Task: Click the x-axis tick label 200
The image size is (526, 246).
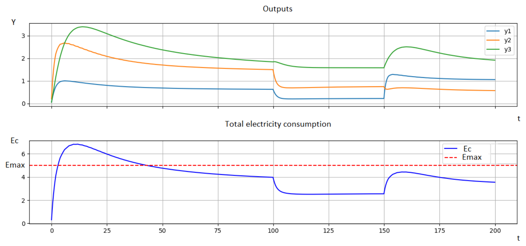Action: 495,231
